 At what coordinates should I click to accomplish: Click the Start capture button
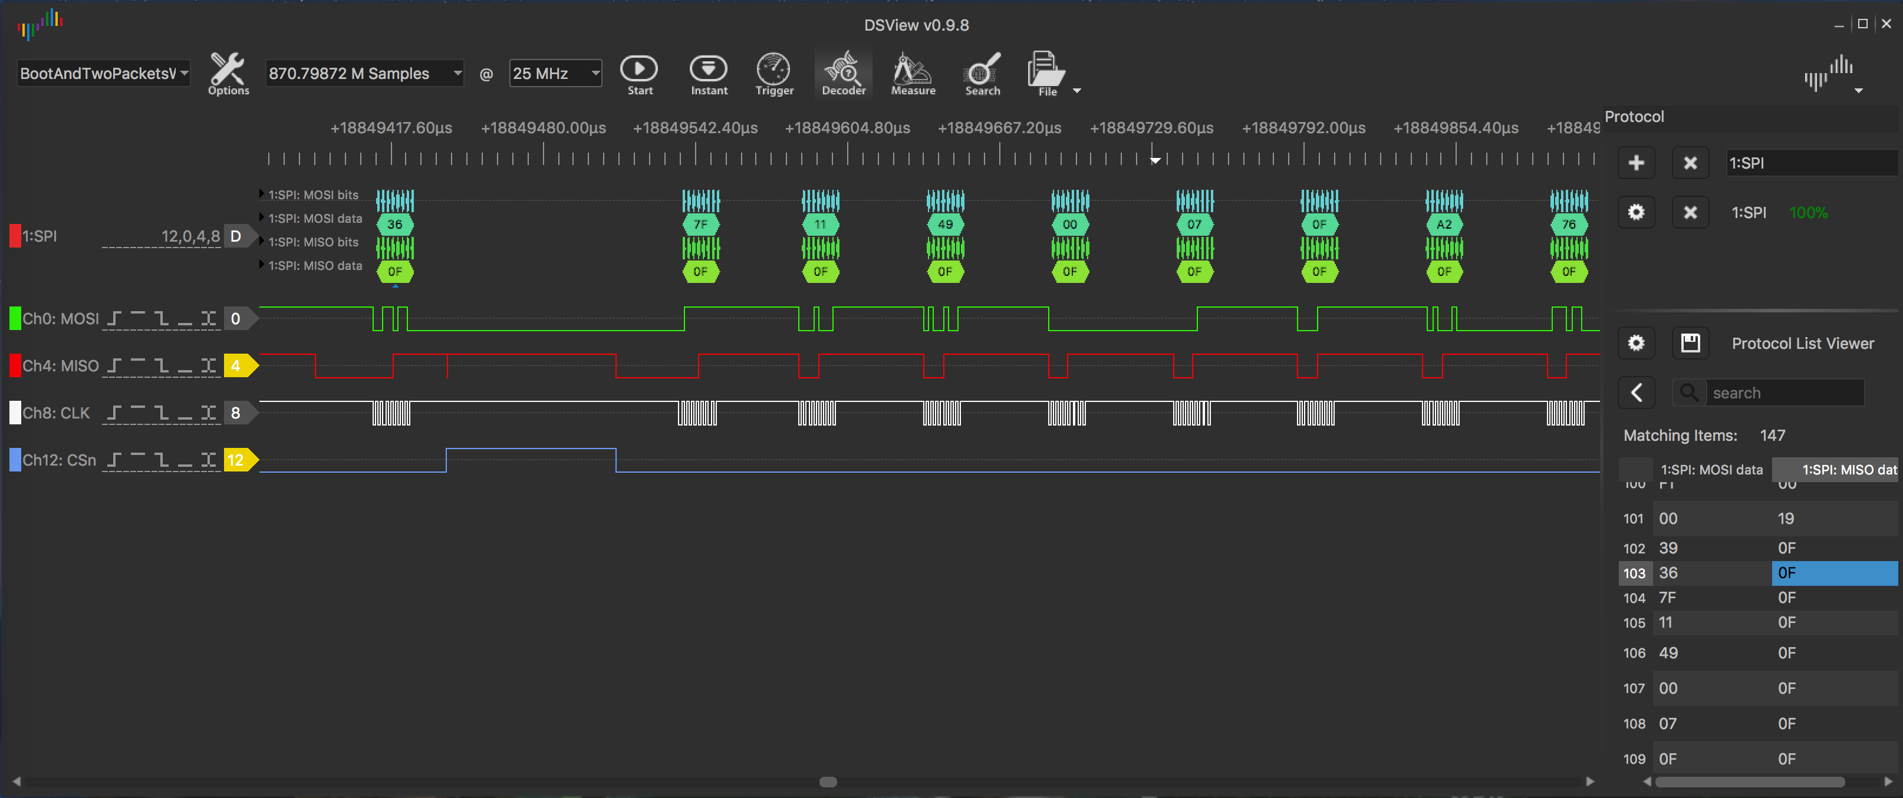coord(639,73)
